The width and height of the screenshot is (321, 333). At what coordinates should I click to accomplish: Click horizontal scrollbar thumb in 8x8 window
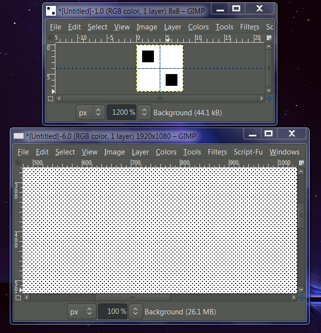coord(160,98)
